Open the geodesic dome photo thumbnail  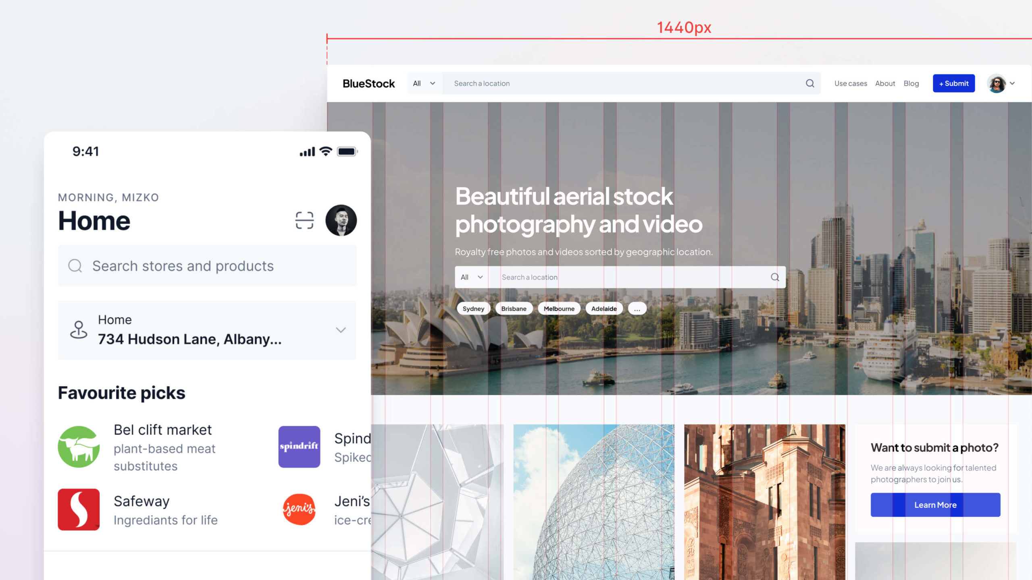(x=593, y=502)
